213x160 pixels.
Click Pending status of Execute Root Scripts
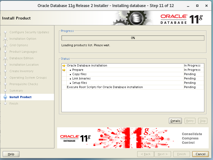tap(190, 87)
